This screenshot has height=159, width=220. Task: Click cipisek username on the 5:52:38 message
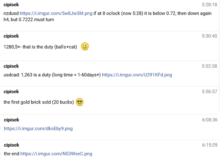[x=11, y=66]
